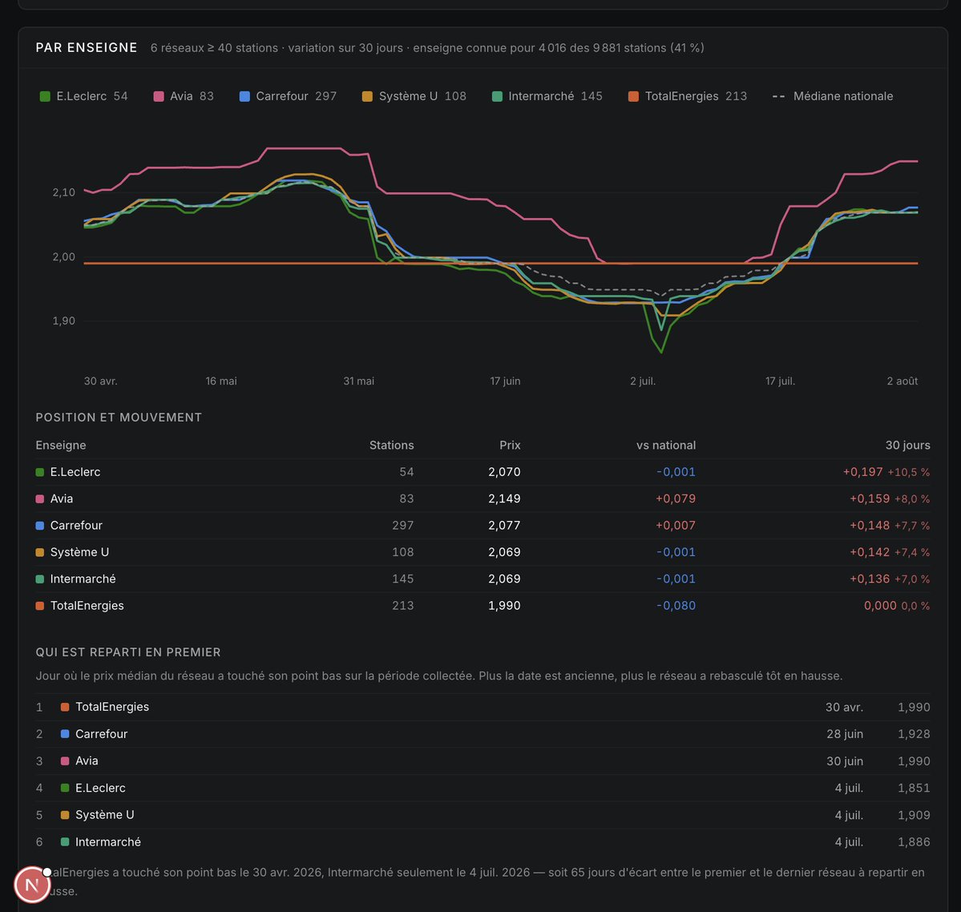Select Avia row in position table
Screen dimensions: 961x912
483,499
